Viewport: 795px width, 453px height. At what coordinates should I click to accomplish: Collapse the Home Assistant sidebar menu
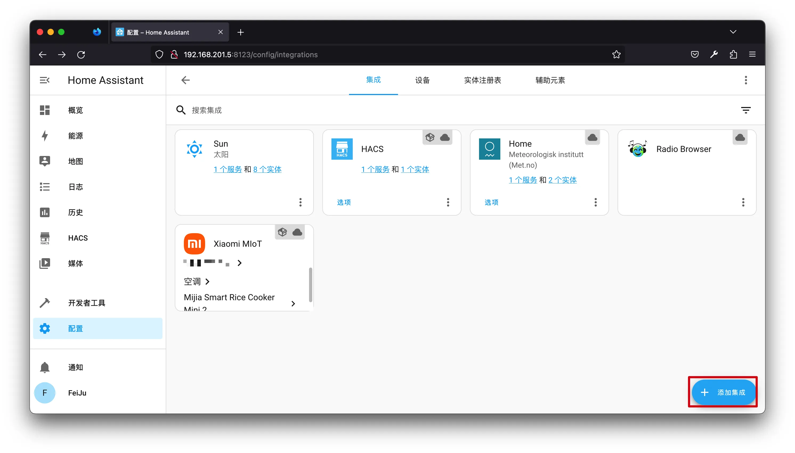[x=44, y=80]
